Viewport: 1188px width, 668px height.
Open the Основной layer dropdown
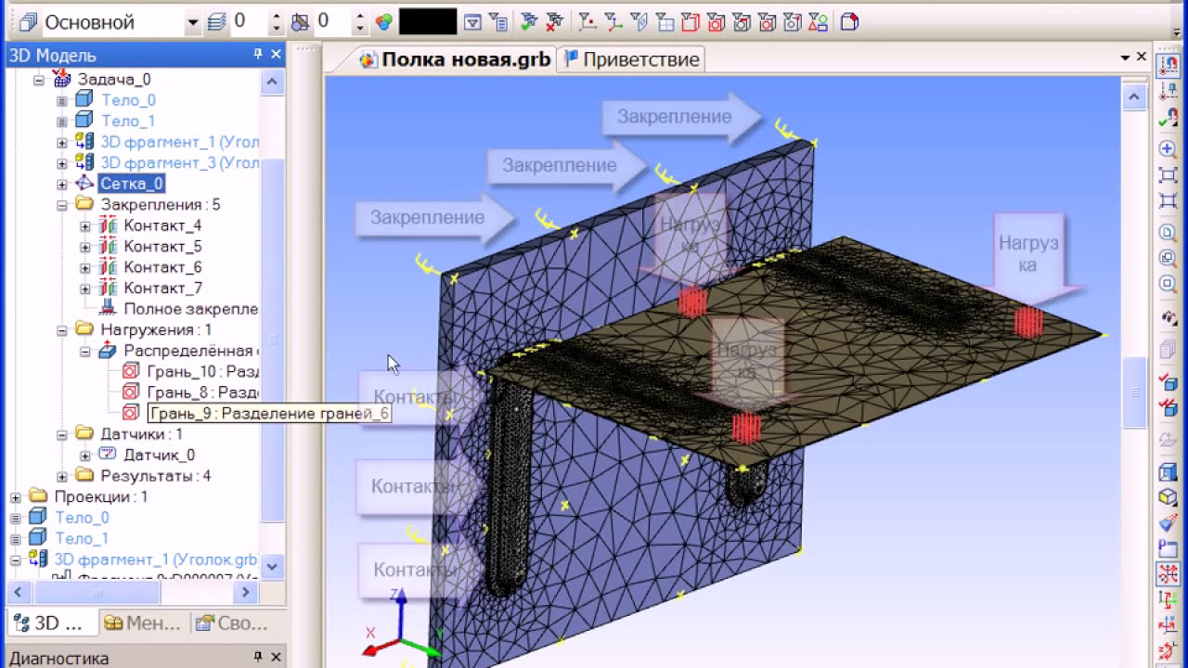[192, 22]
